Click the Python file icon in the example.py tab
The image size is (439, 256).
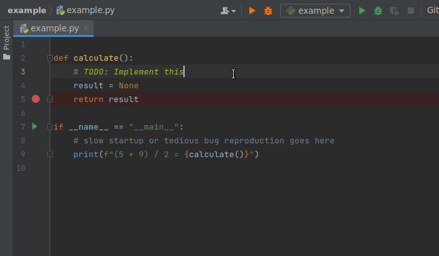24,28
